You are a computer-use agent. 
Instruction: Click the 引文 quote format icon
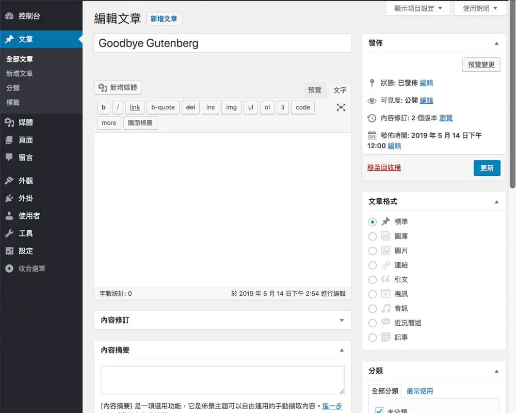(385, 279)
